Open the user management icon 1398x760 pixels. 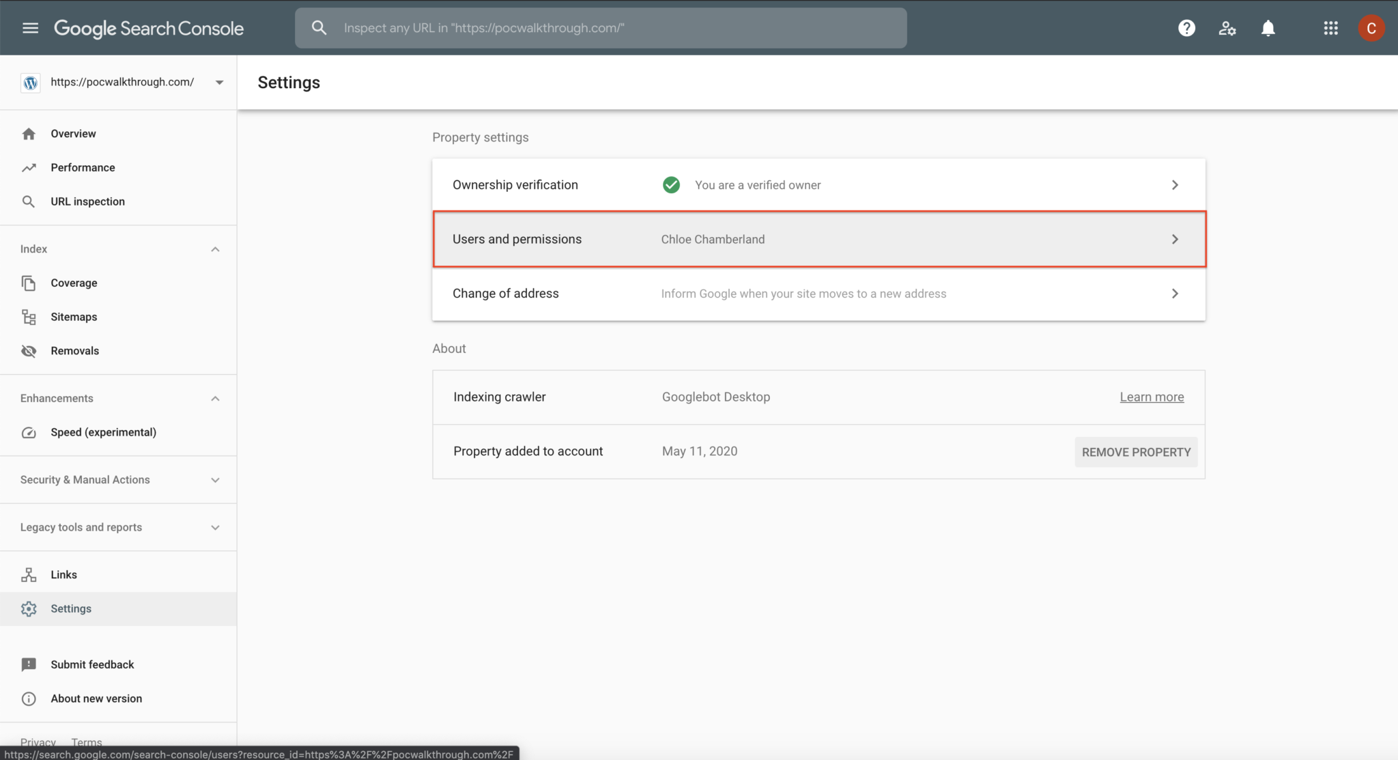tap(1227, 28)
